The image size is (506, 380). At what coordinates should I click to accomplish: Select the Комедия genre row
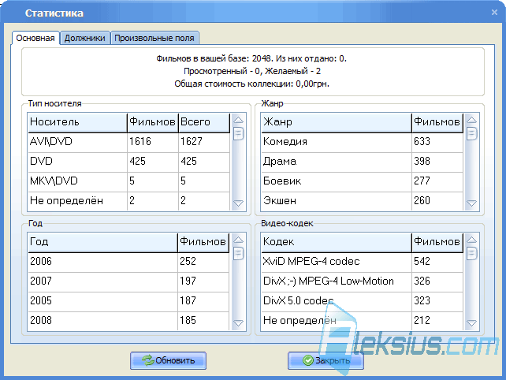(362, 142)
